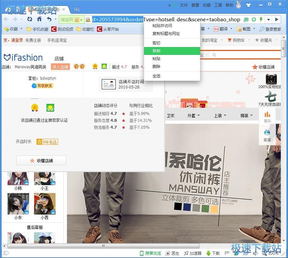The width and height of the screenshot is (288, 258).
Task: Open the skin shirt icon in title bar
Action: point(248,5)
